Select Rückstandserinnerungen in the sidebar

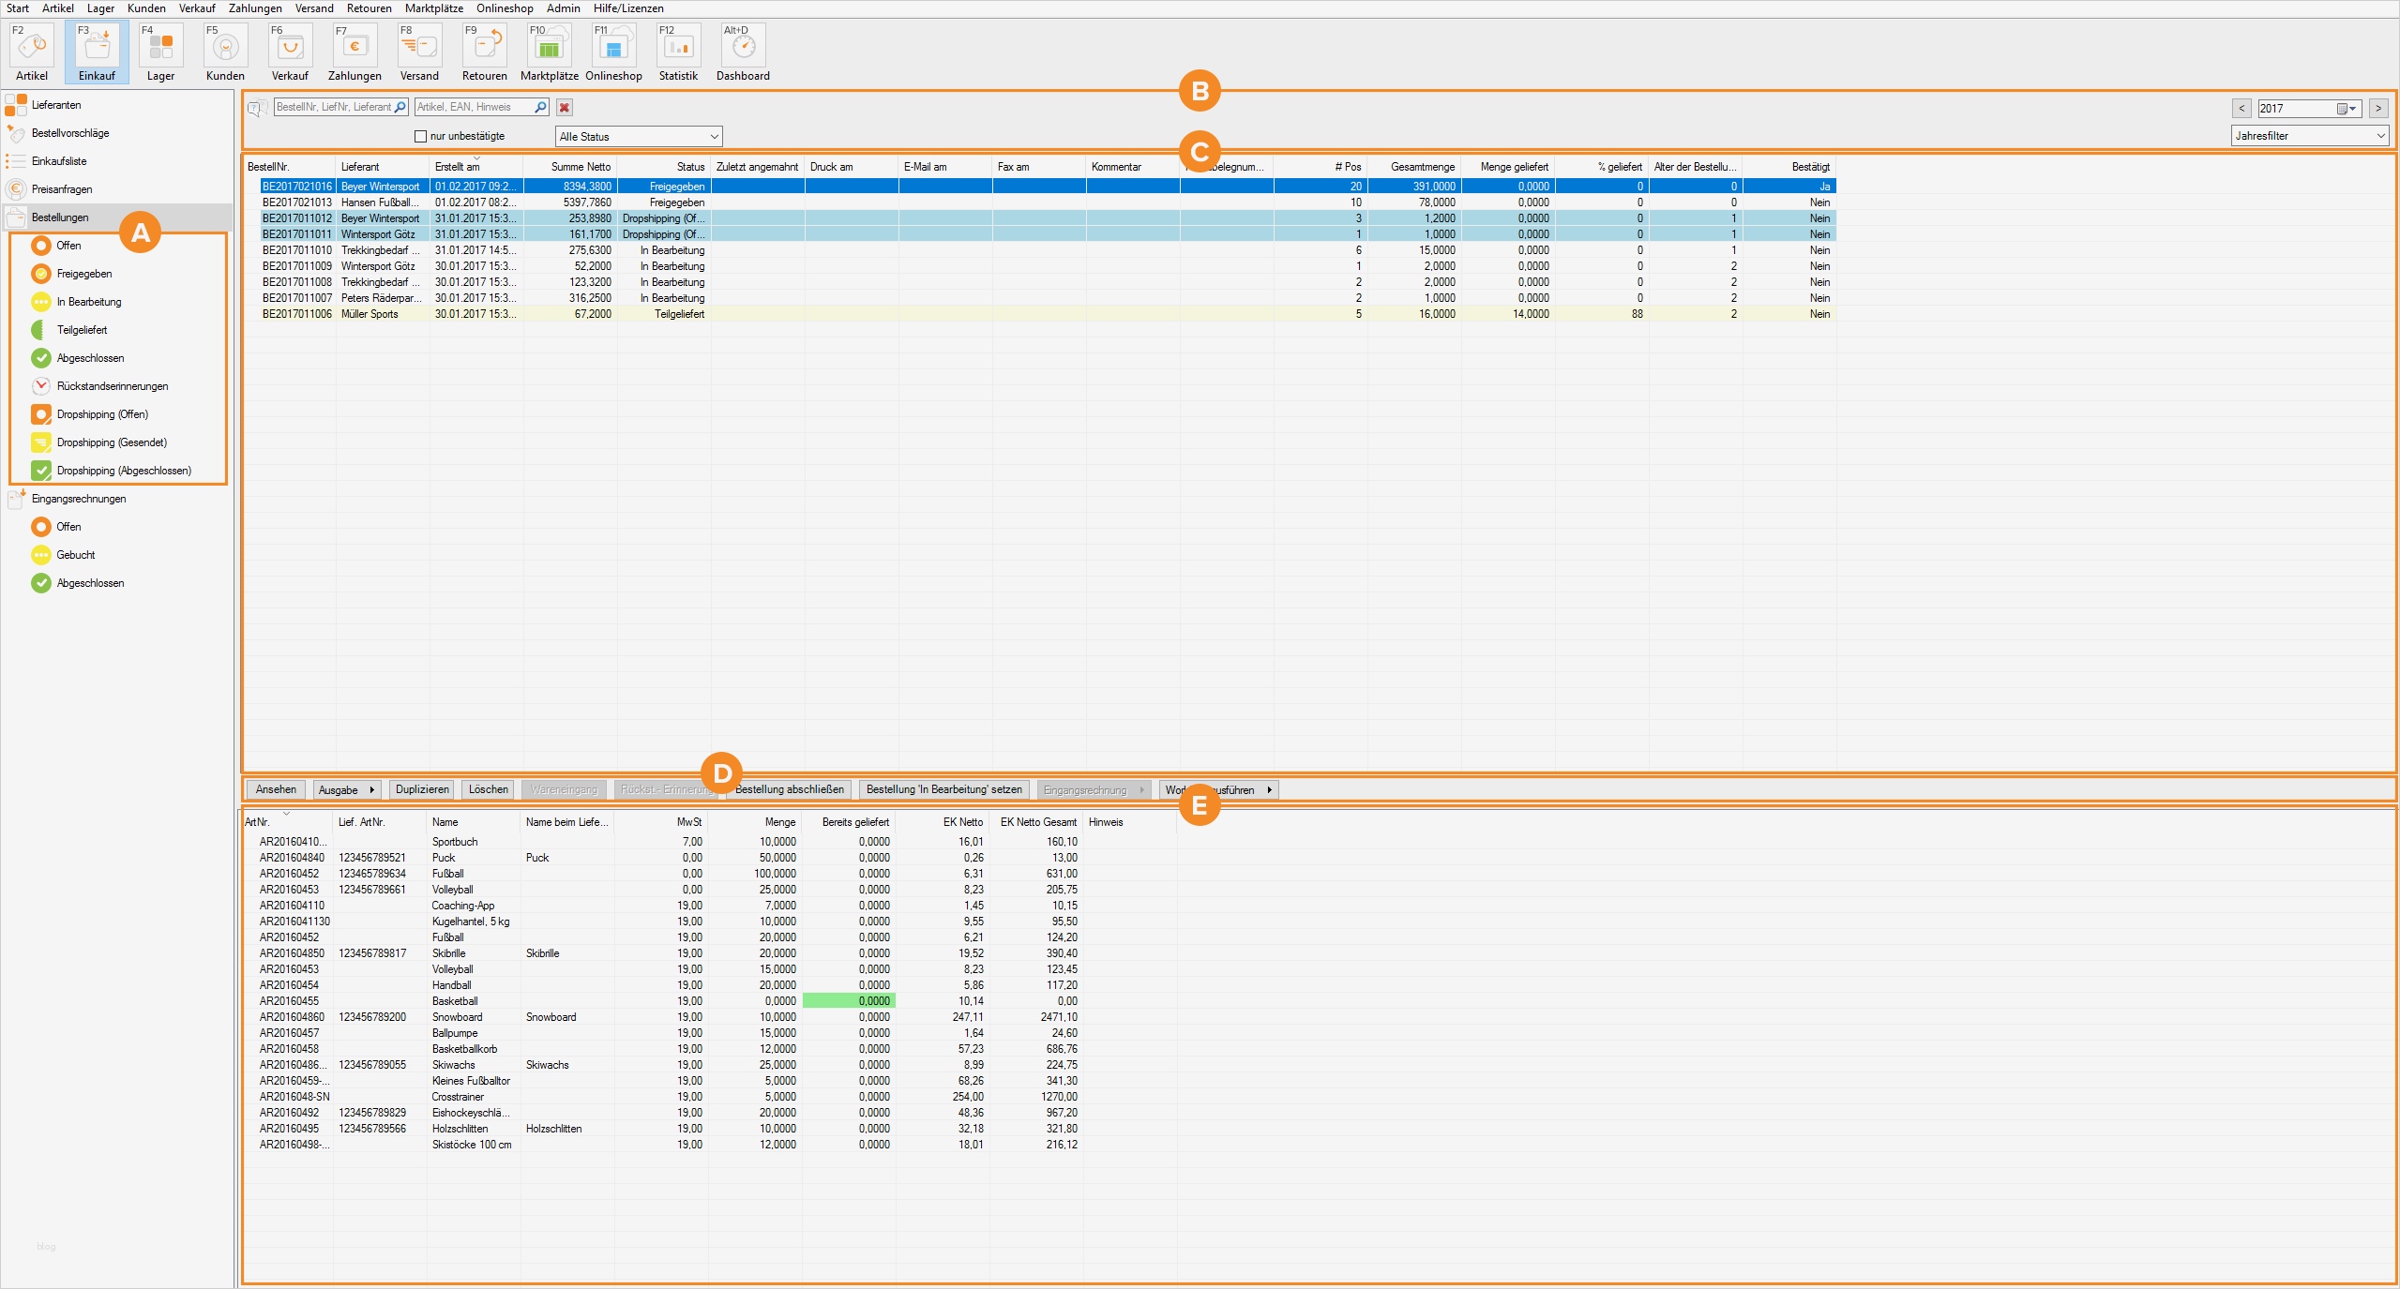click(x=112, y=386)
